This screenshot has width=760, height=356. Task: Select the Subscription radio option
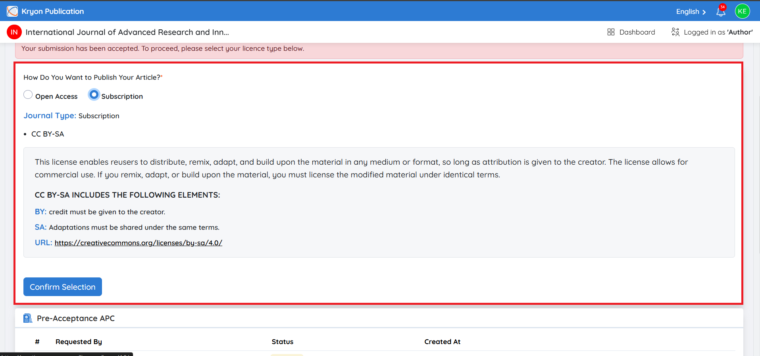(94, 94)
